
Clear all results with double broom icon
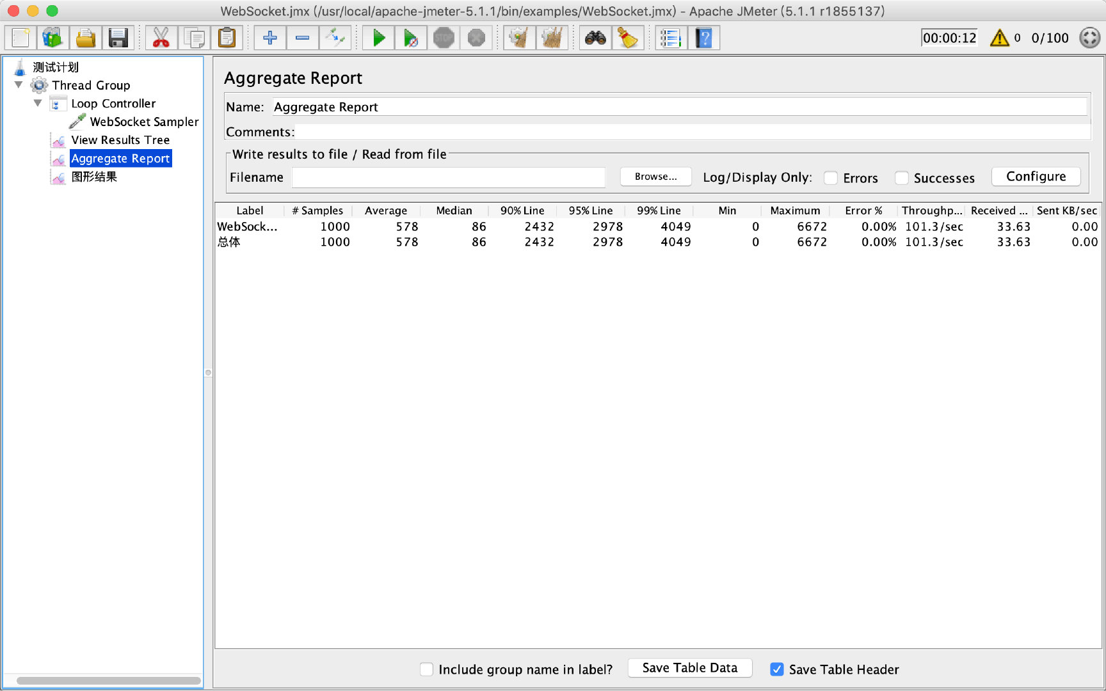click(x=552, y=38)
